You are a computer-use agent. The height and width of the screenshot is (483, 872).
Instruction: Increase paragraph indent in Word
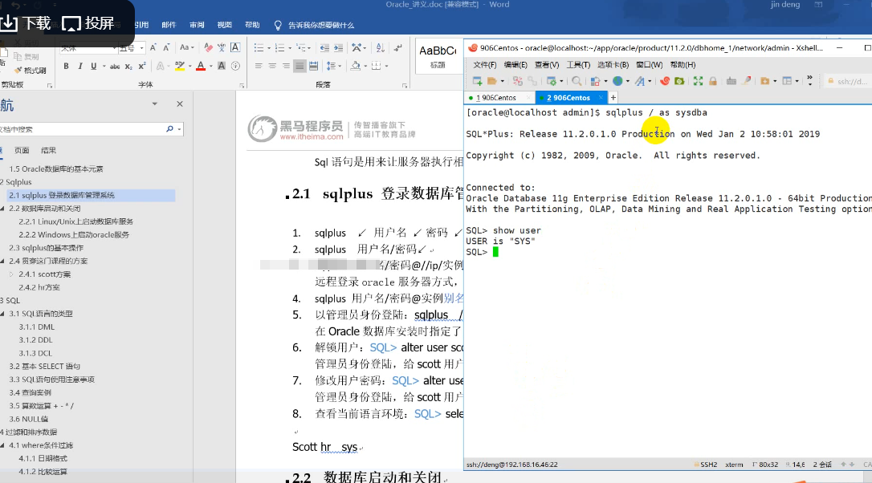point(338,48)
